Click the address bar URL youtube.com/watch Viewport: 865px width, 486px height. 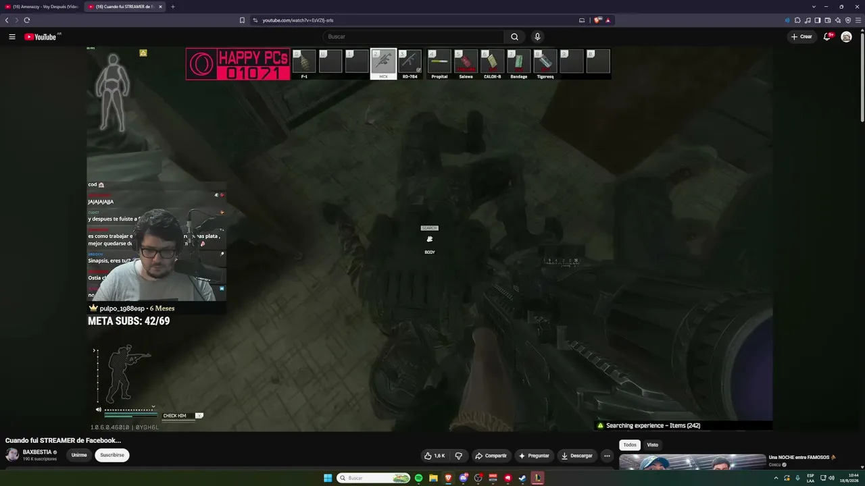(298, 20)
